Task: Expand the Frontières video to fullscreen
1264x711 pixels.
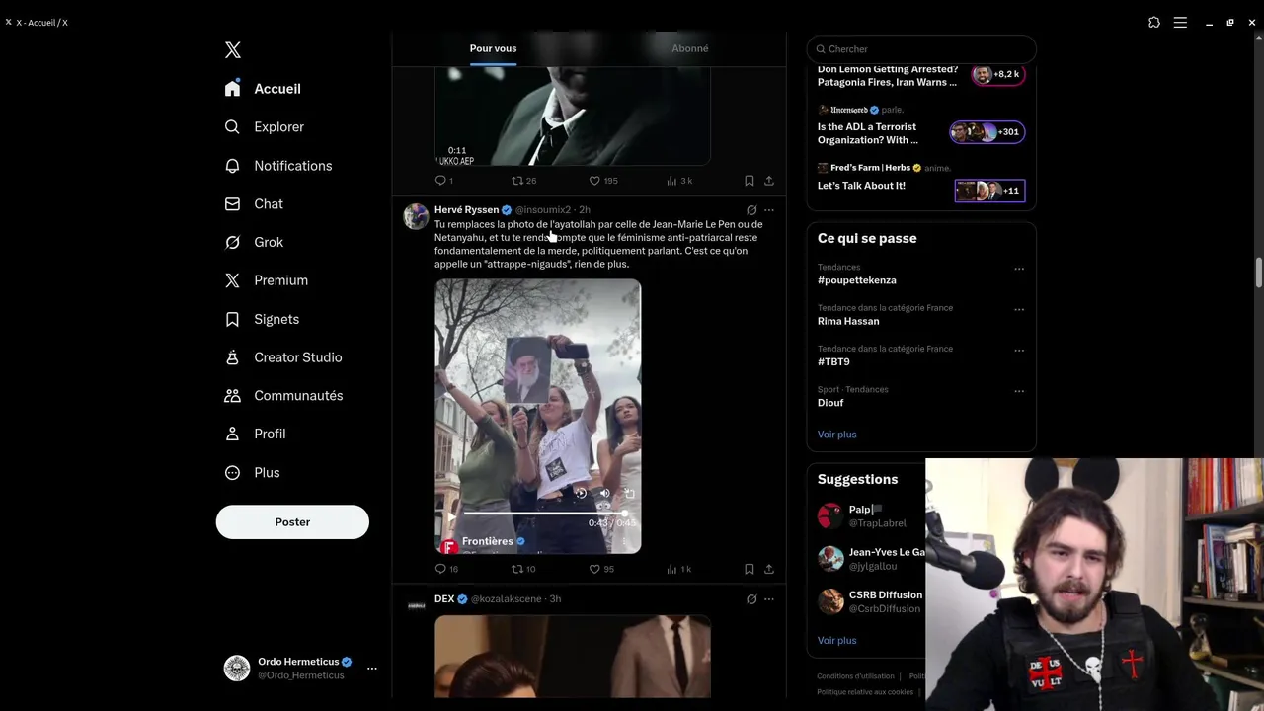Action: tap(629, 493)
